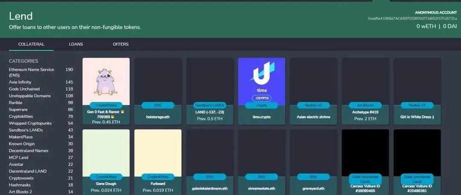Open the Girl in White Dress card
This screenshot has width=461, height=195.
pyautogui.click(x=417, y=91)
